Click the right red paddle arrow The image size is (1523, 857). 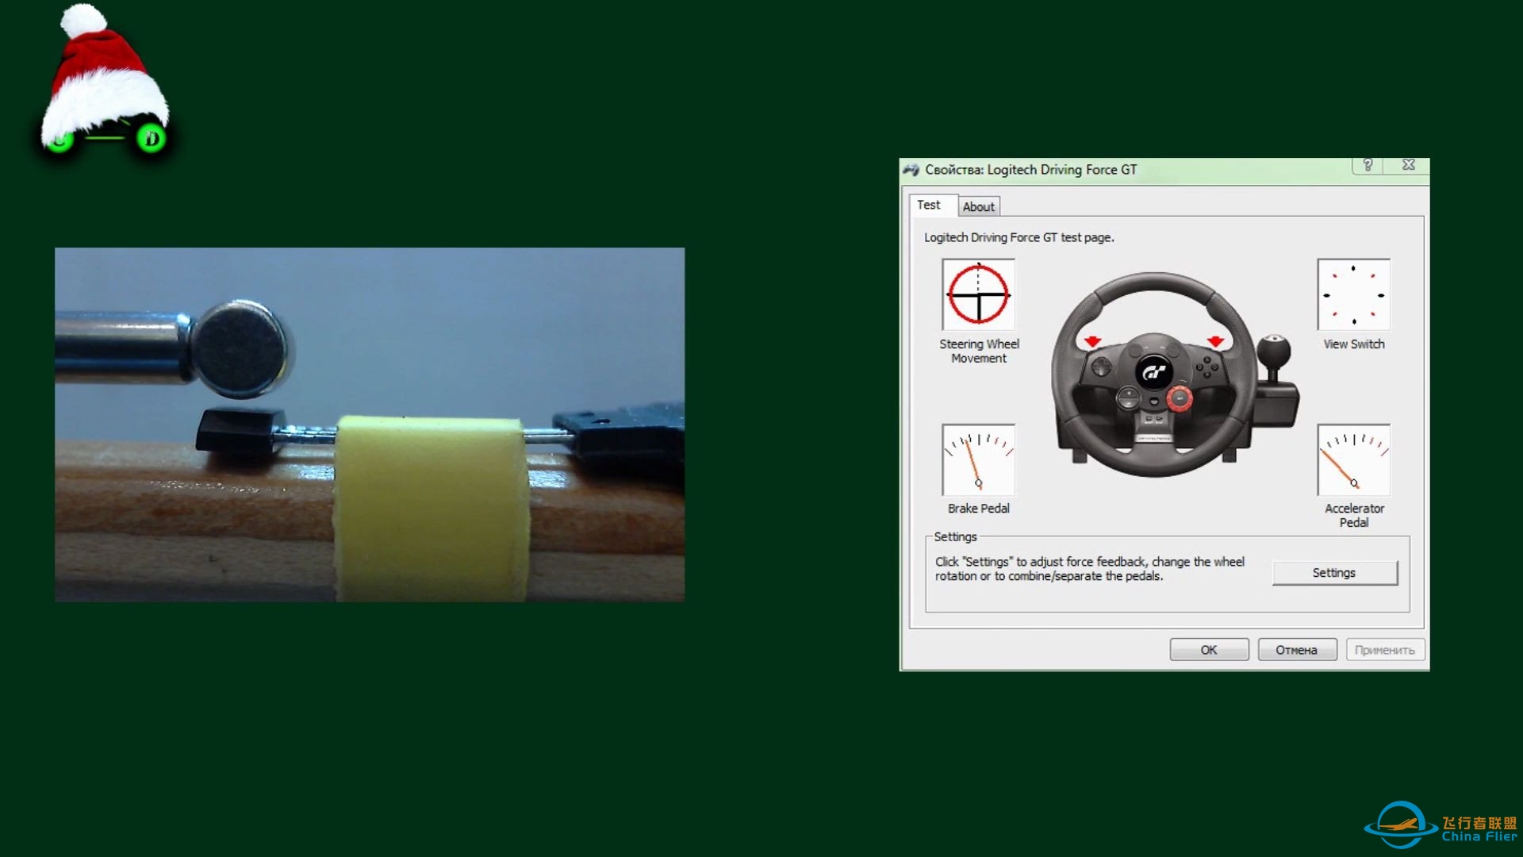[1215, 341]
